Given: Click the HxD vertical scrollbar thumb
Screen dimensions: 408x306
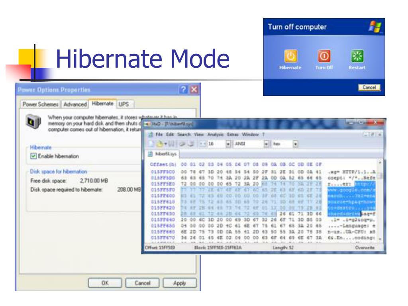Looking at the screenshot, I should coord(380,176).
